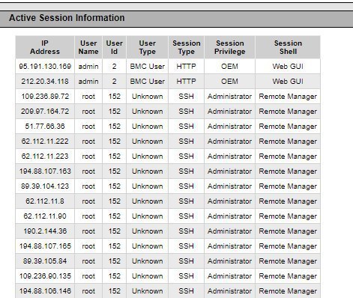
Task: Click Remote Manager shell in 194.88.107.163 row
Action: pyautogui.click(x=288, y=171)
